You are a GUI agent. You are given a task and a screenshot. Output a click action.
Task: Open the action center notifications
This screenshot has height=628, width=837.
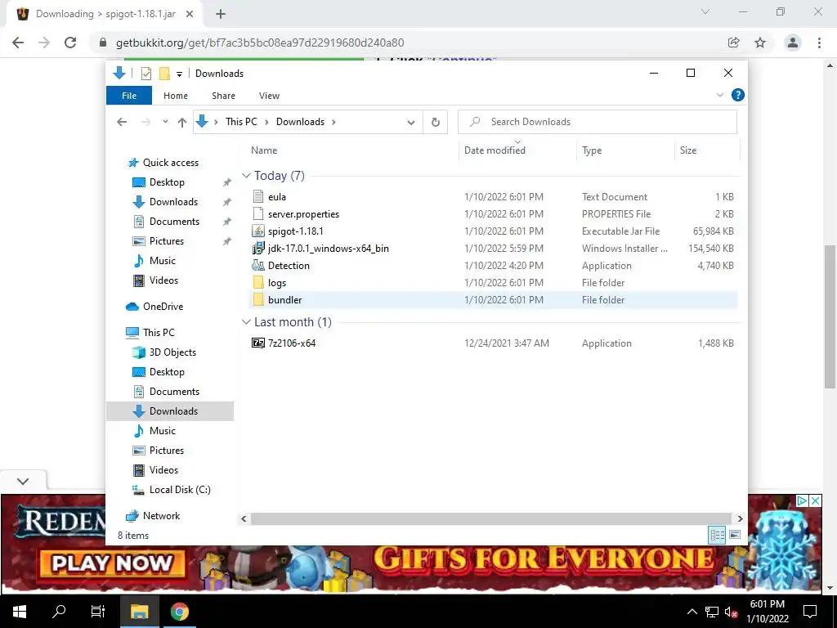[x=810, y=612]
